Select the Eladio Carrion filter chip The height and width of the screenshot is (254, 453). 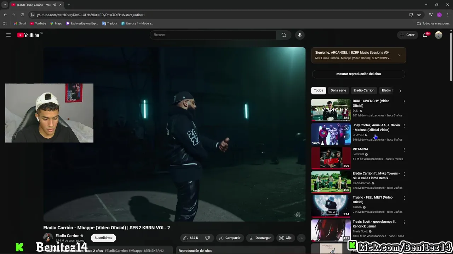[x=364, y=90]
